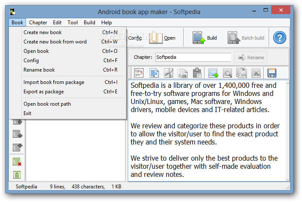Click the blue text document icon
302x202 pixels.
(x=154, y=73)
